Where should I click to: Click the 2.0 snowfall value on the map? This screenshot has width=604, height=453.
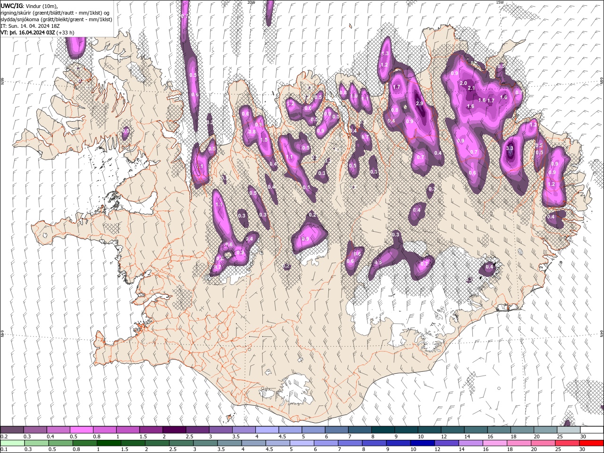(x=463, y=83)
